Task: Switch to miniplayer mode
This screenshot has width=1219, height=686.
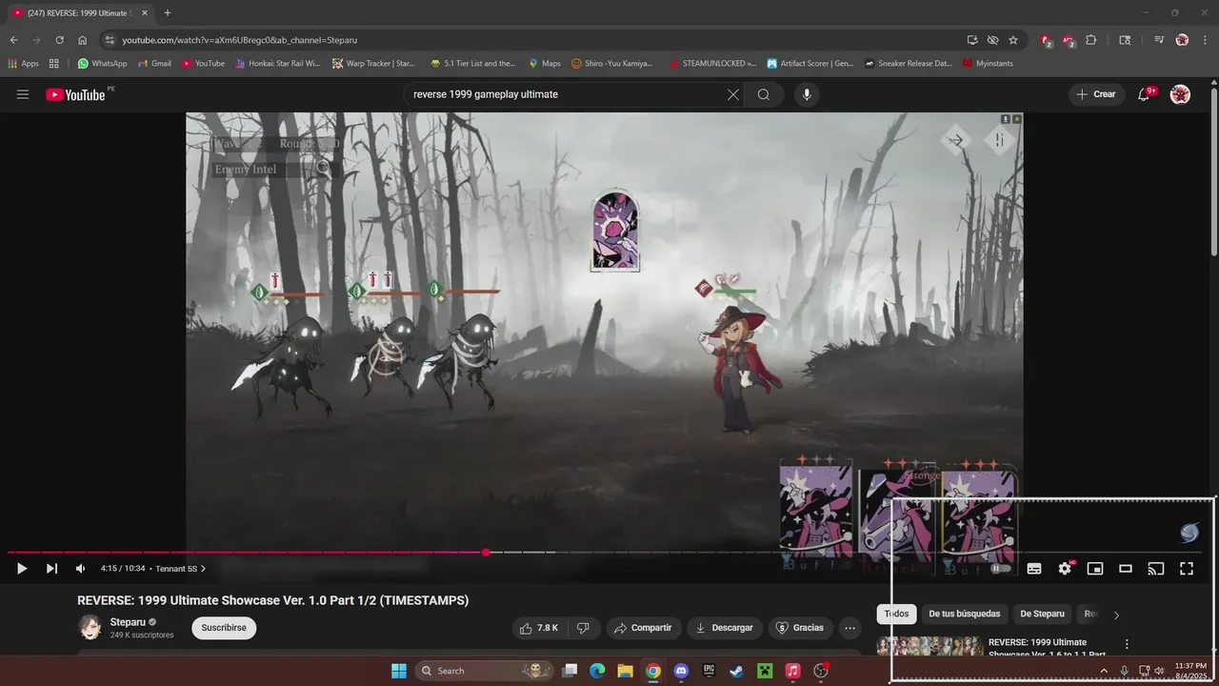Action: 1095,569
